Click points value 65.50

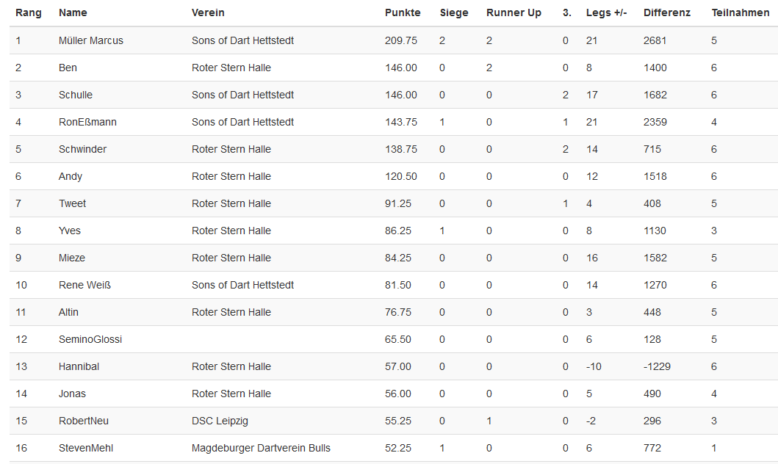point(398,340)
